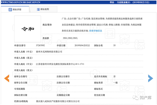The width and height of the screenshot is (157, 105).
Task: Click the 当前数据截至 date in header
Action: coord(133,3)
